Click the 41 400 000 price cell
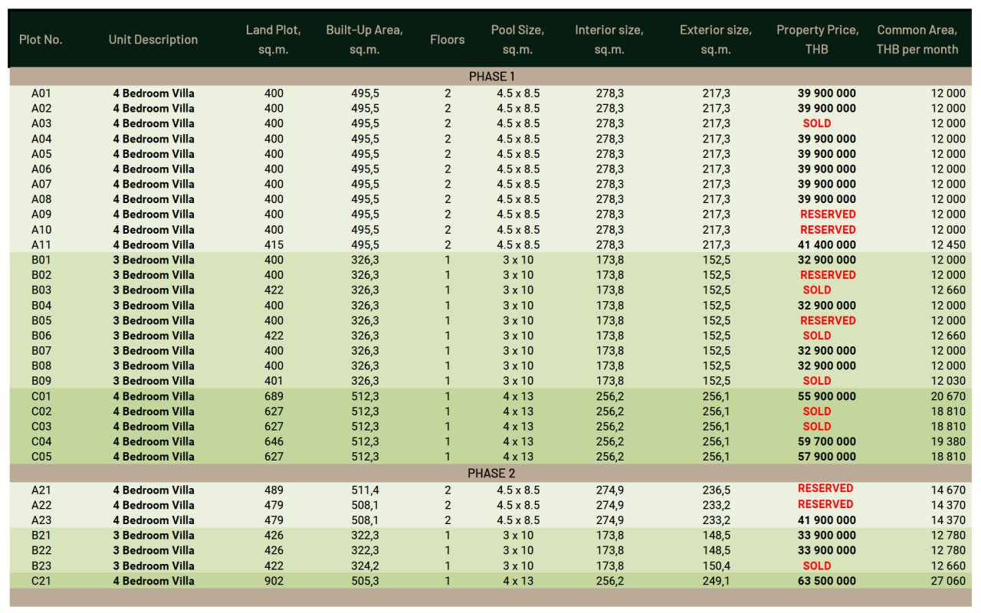Image resolution: width=981 pixels, height=613 pixels. (x=827, y=245)
